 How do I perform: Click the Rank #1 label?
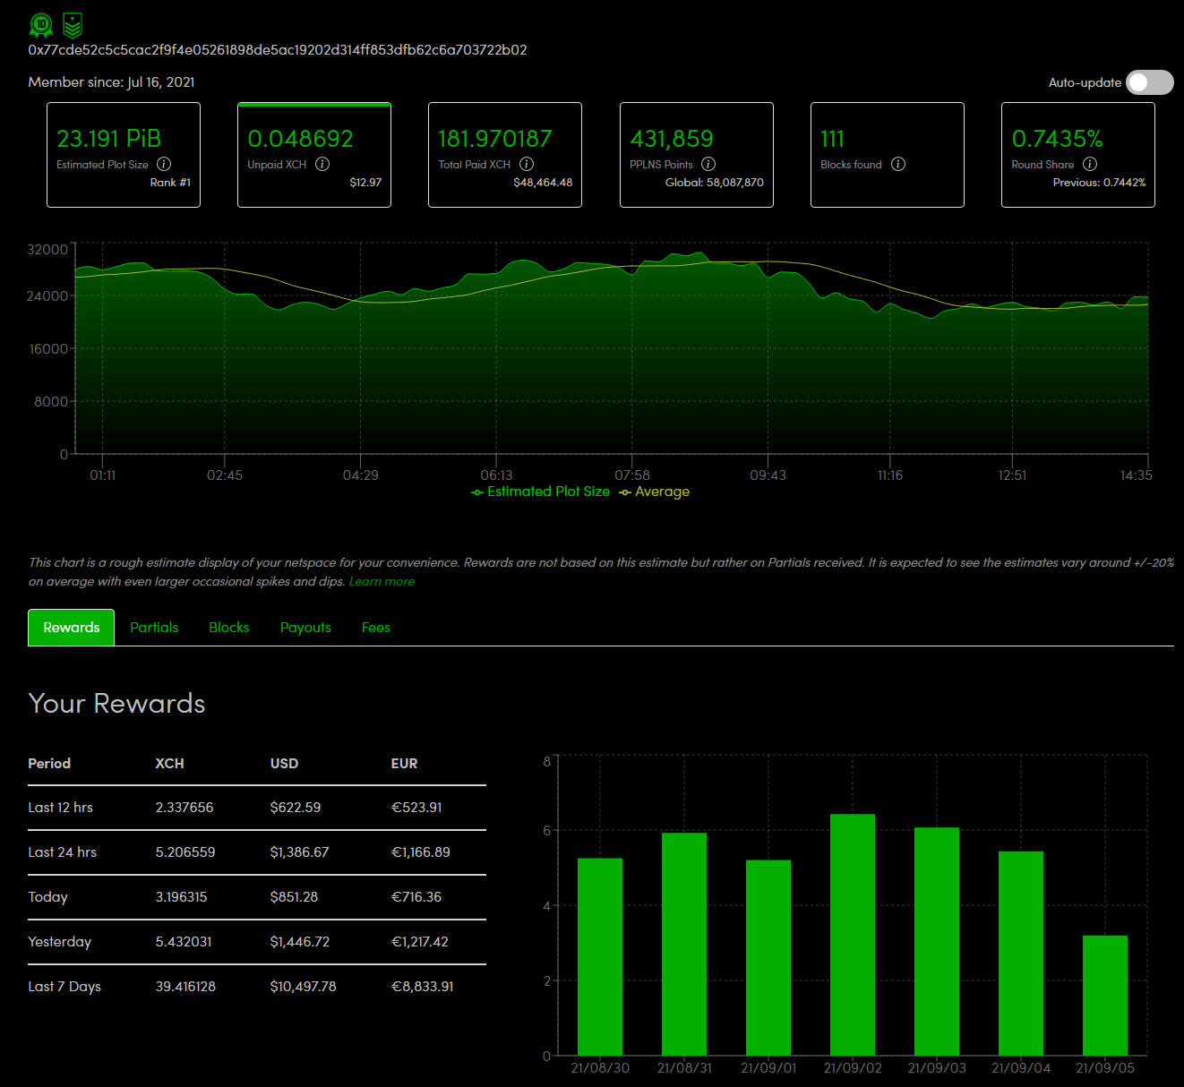pyautogui.click(x=170, y=183)
